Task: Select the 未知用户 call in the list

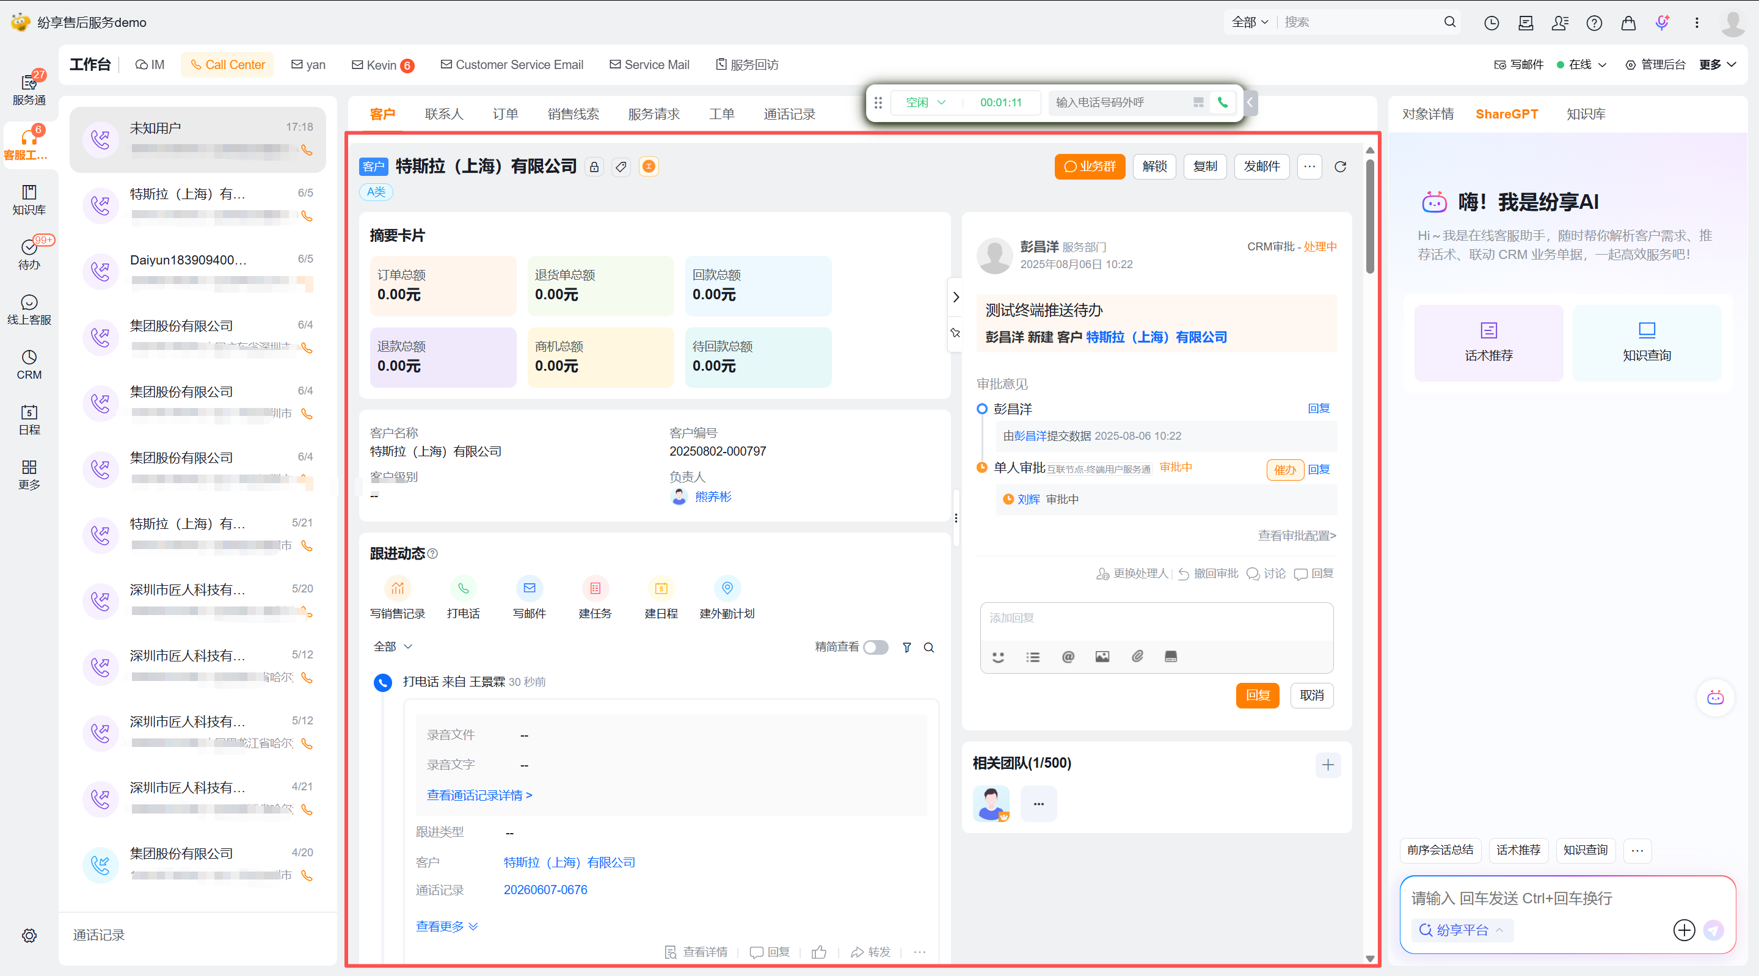Action: [x=197, y=139]
